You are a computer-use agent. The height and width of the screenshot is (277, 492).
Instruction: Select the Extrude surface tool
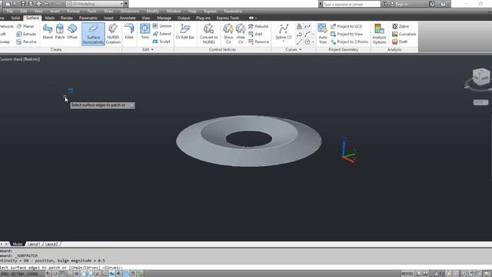pyautogui.click(x=26, y=34)
